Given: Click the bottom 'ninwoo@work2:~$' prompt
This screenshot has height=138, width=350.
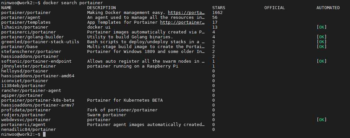Looking at the screenshot, I should pos(21,134).
